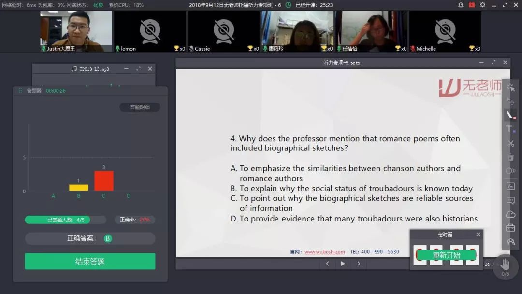Click the laser pointer cursor tool

[510, 88]
